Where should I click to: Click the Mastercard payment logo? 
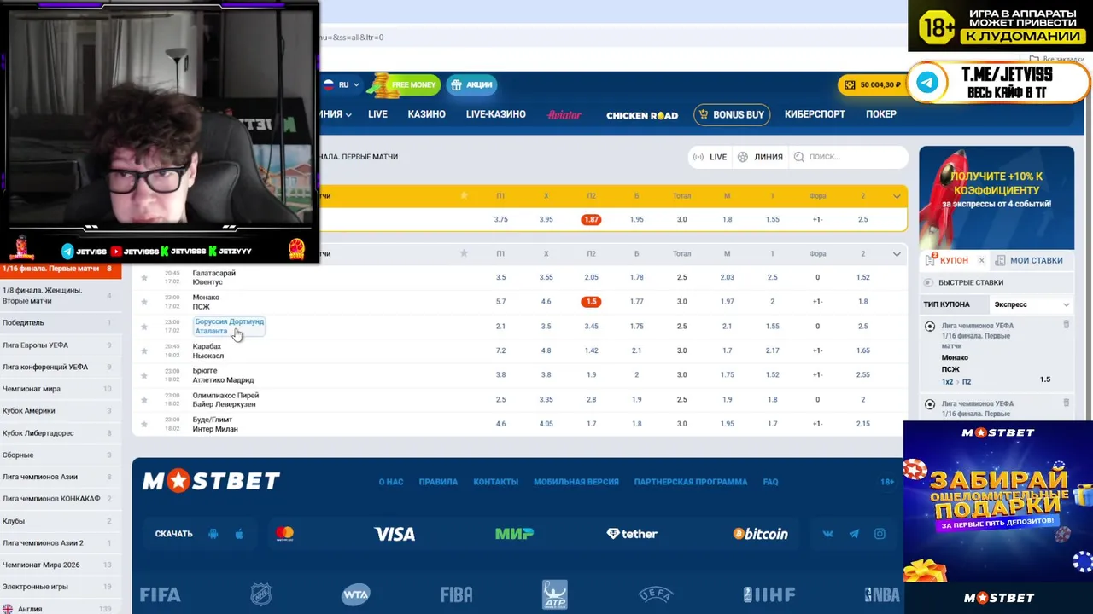(284, 534)
